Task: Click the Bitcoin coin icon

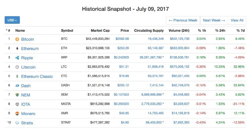Action: 17,39
